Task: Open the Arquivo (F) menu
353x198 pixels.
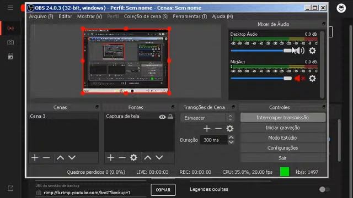Action: pos(41,16)
